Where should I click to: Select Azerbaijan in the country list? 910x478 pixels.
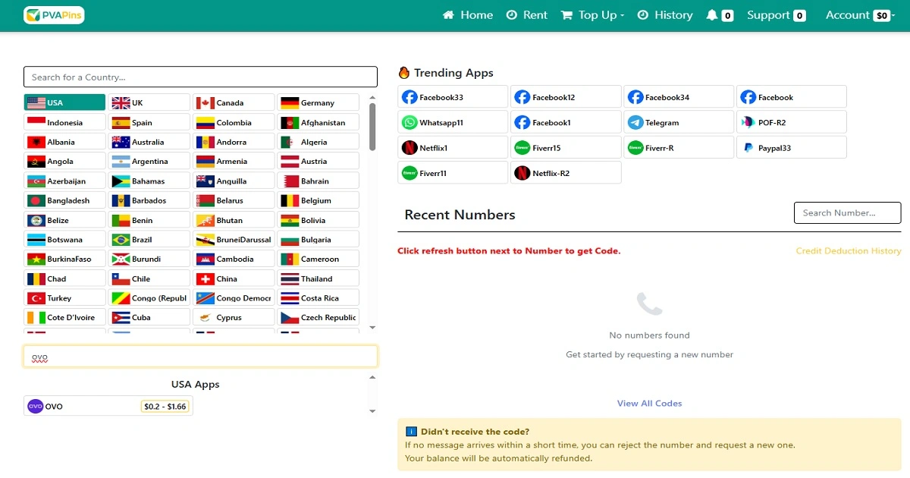click(x=64, y=181)
